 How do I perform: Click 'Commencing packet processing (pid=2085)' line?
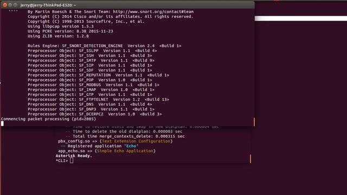coord(48,119)
